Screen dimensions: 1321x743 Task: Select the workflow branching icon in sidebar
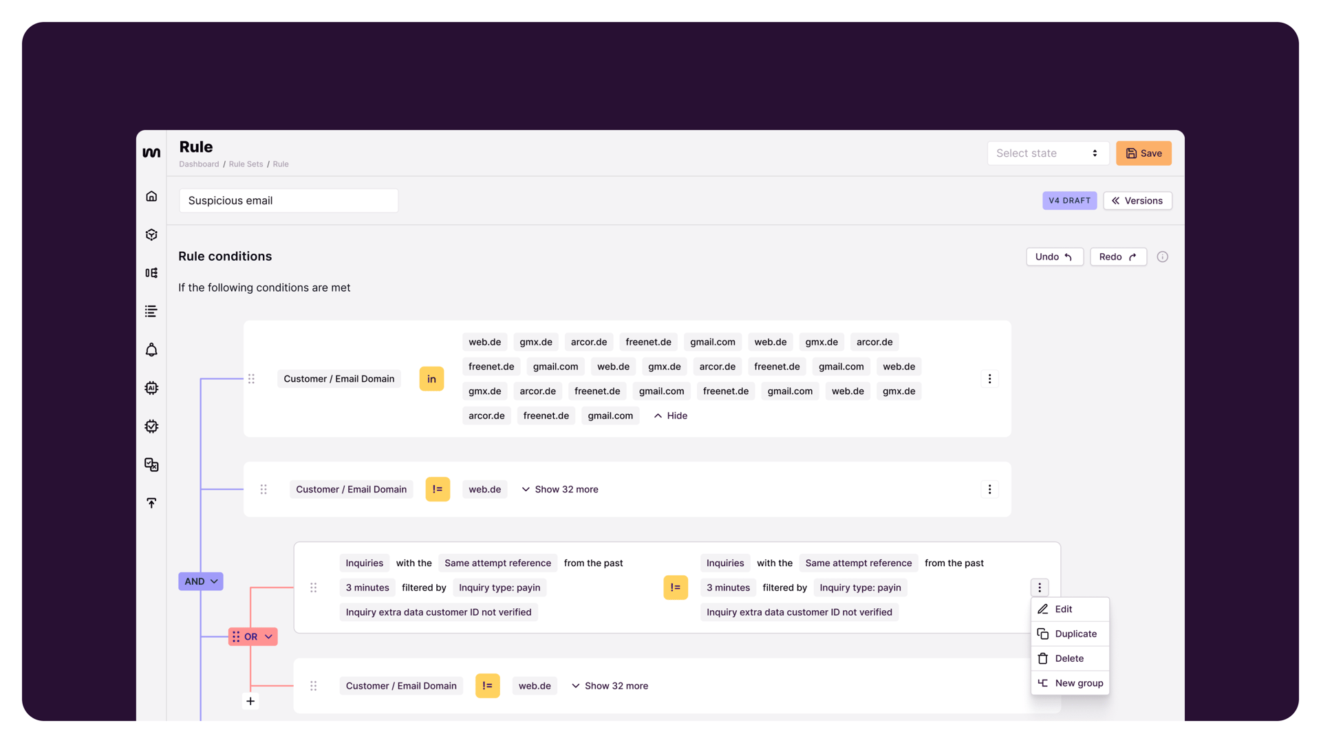151,272
